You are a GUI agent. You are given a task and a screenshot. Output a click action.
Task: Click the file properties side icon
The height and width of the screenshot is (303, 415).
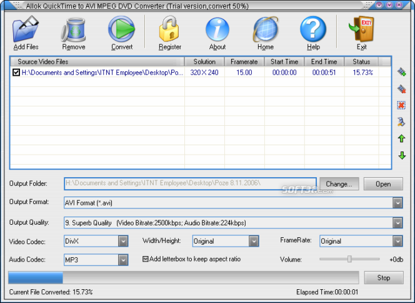401,121
